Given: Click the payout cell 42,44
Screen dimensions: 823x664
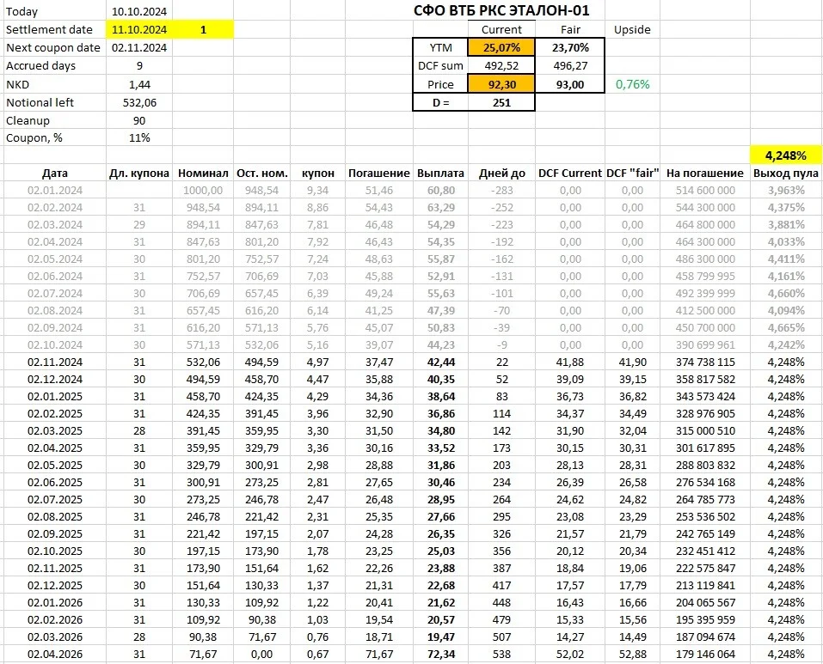Looking at the screenshot, I should pyautogui.click(x=441, y=362).
